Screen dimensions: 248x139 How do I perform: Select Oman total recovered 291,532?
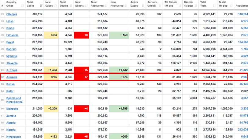click(102, 28)
